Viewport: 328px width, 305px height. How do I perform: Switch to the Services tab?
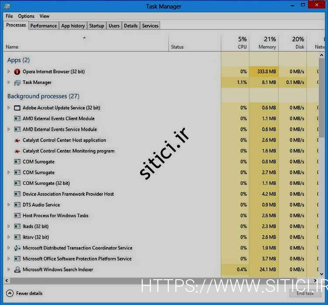[x=150, y=26]
